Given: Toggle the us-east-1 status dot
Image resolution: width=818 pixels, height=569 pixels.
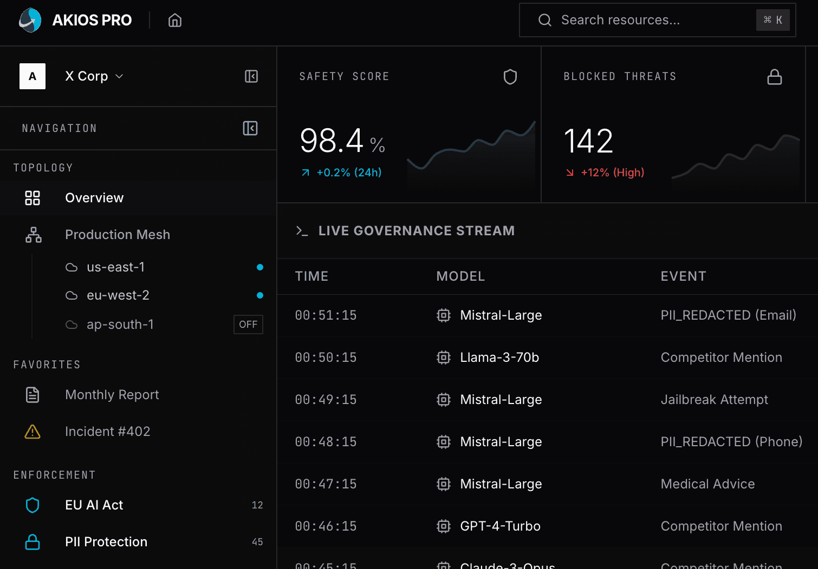Looking at the screenshot, I should point(260,267).
